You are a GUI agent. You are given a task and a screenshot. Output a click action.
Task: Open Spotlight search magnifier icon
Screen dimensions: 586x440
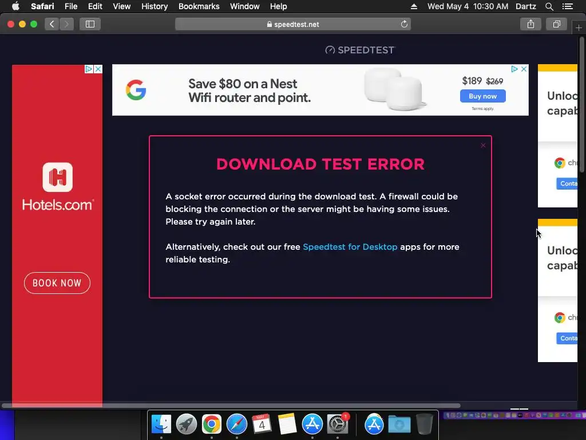pos(549,6)
